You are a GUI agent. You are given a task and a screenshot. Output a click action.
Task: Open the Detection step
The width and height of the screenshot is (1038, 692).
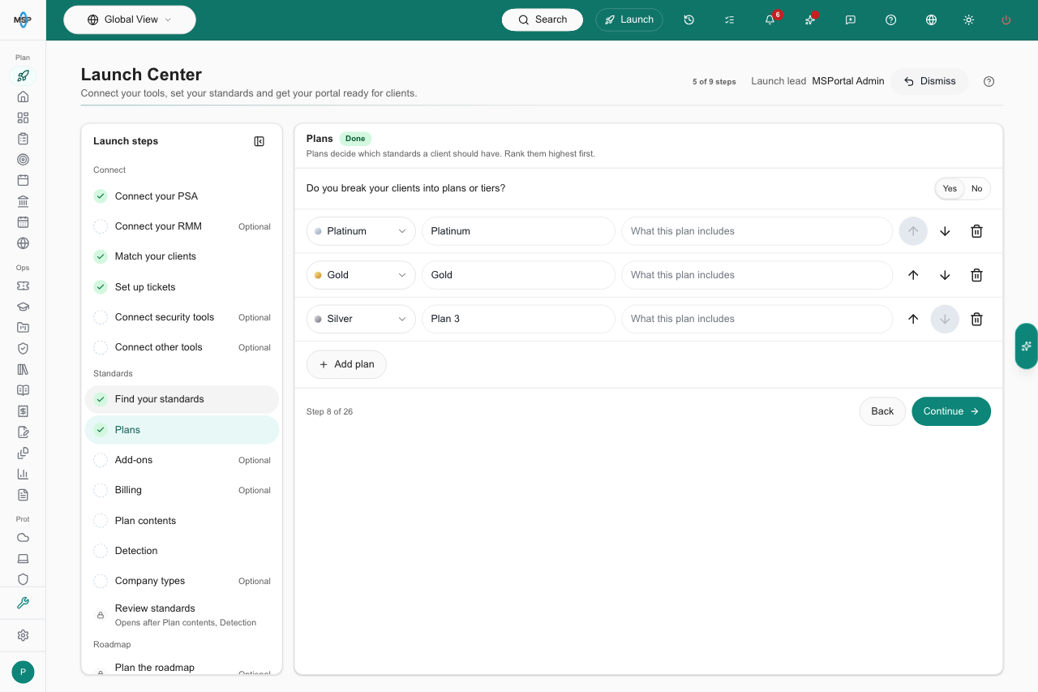tap(182, 551)
